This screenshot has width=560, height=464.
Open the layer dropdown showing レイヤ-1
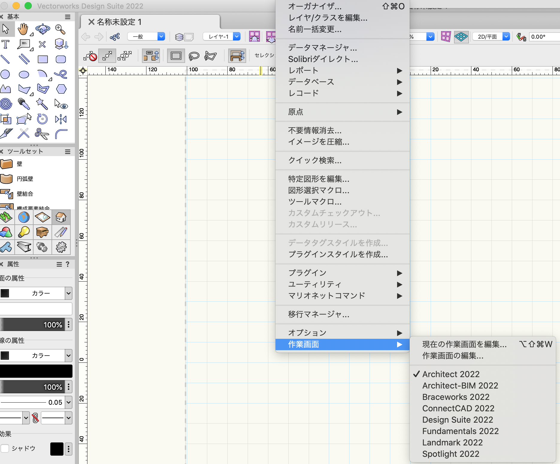pyautogui.click(x=222, y=37)
